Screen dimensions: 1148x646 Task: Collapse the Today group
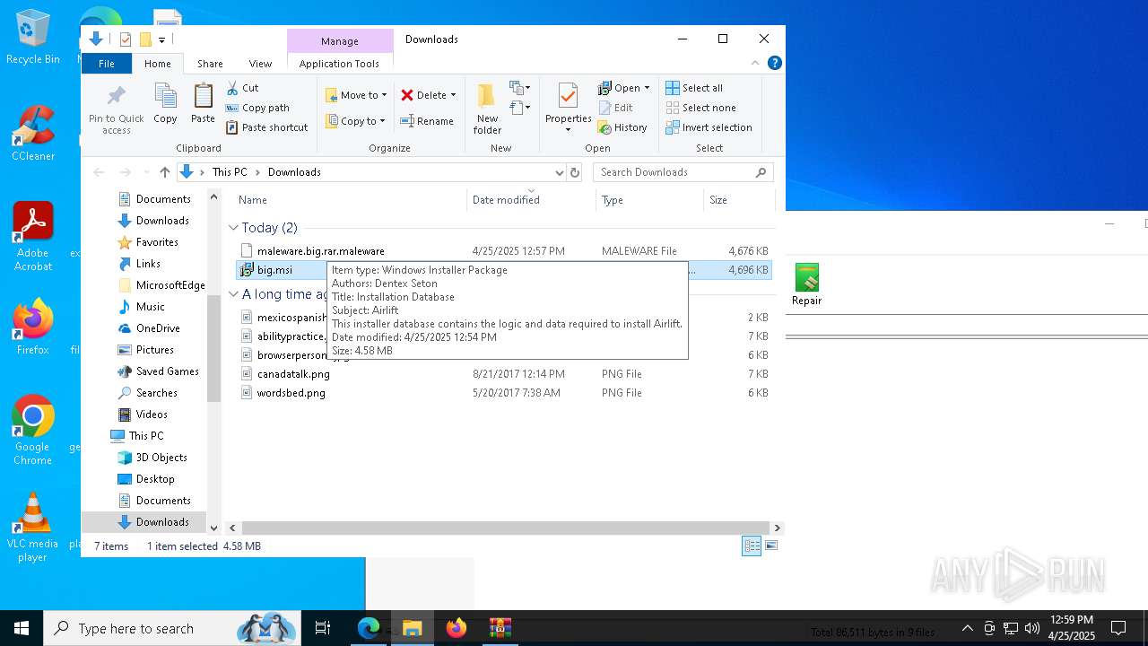[x=233, y=228]
